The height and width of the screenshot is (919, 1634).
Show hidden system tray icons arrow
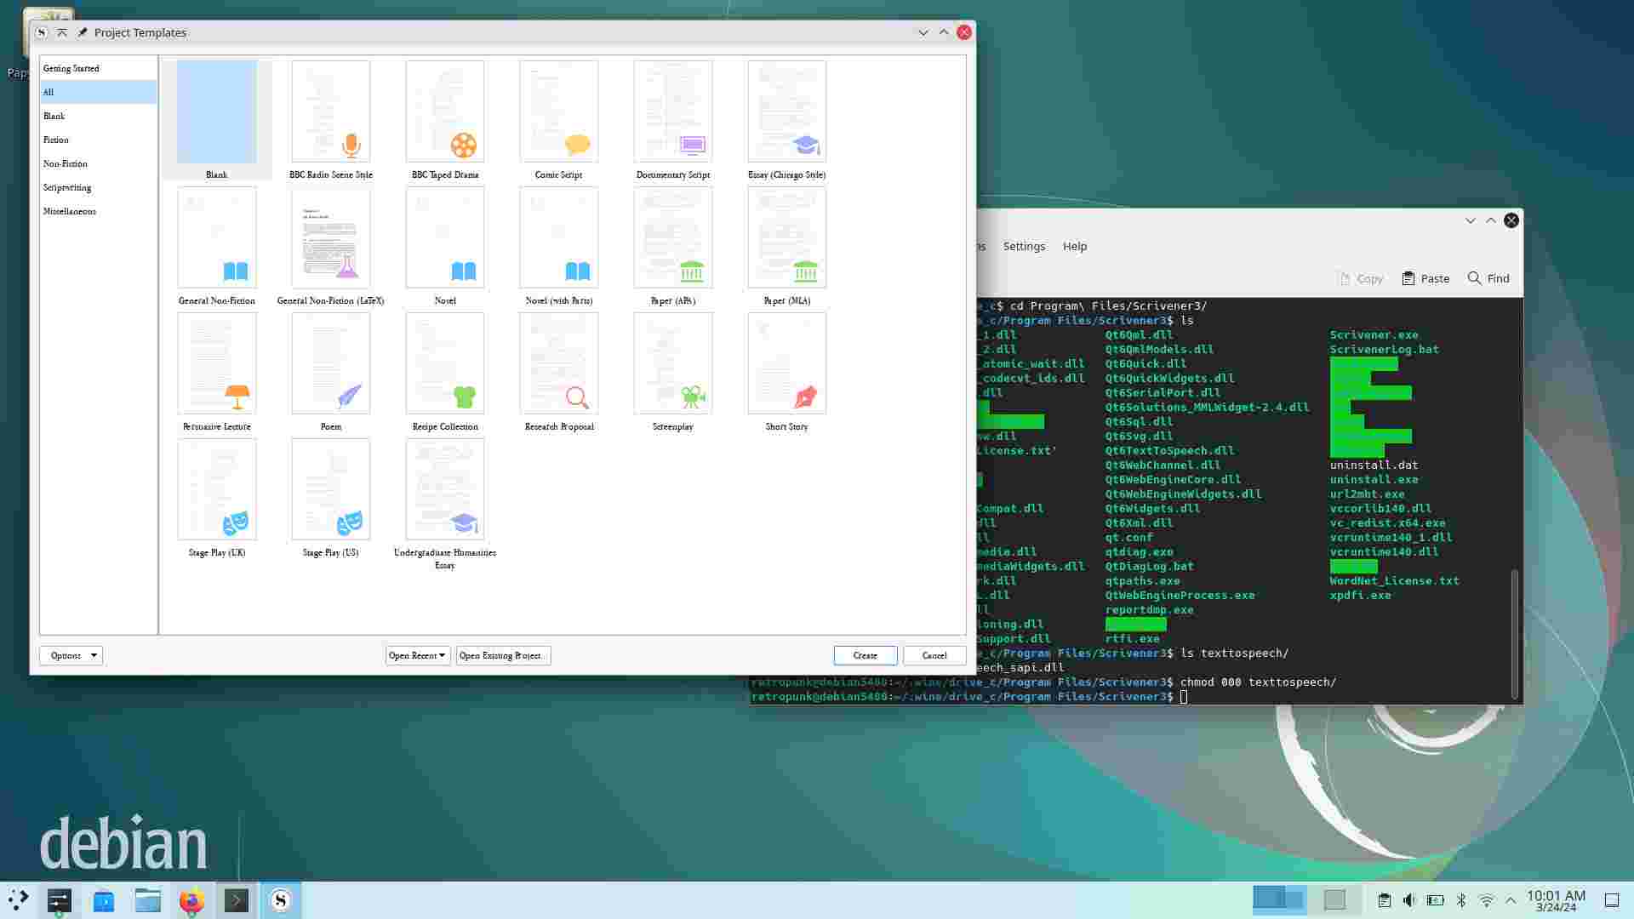tap(1511, 900)
